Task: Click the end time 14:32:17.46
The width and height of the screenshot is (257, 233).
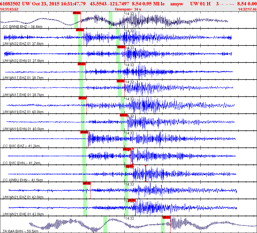Action: click(x=247, y=9)
